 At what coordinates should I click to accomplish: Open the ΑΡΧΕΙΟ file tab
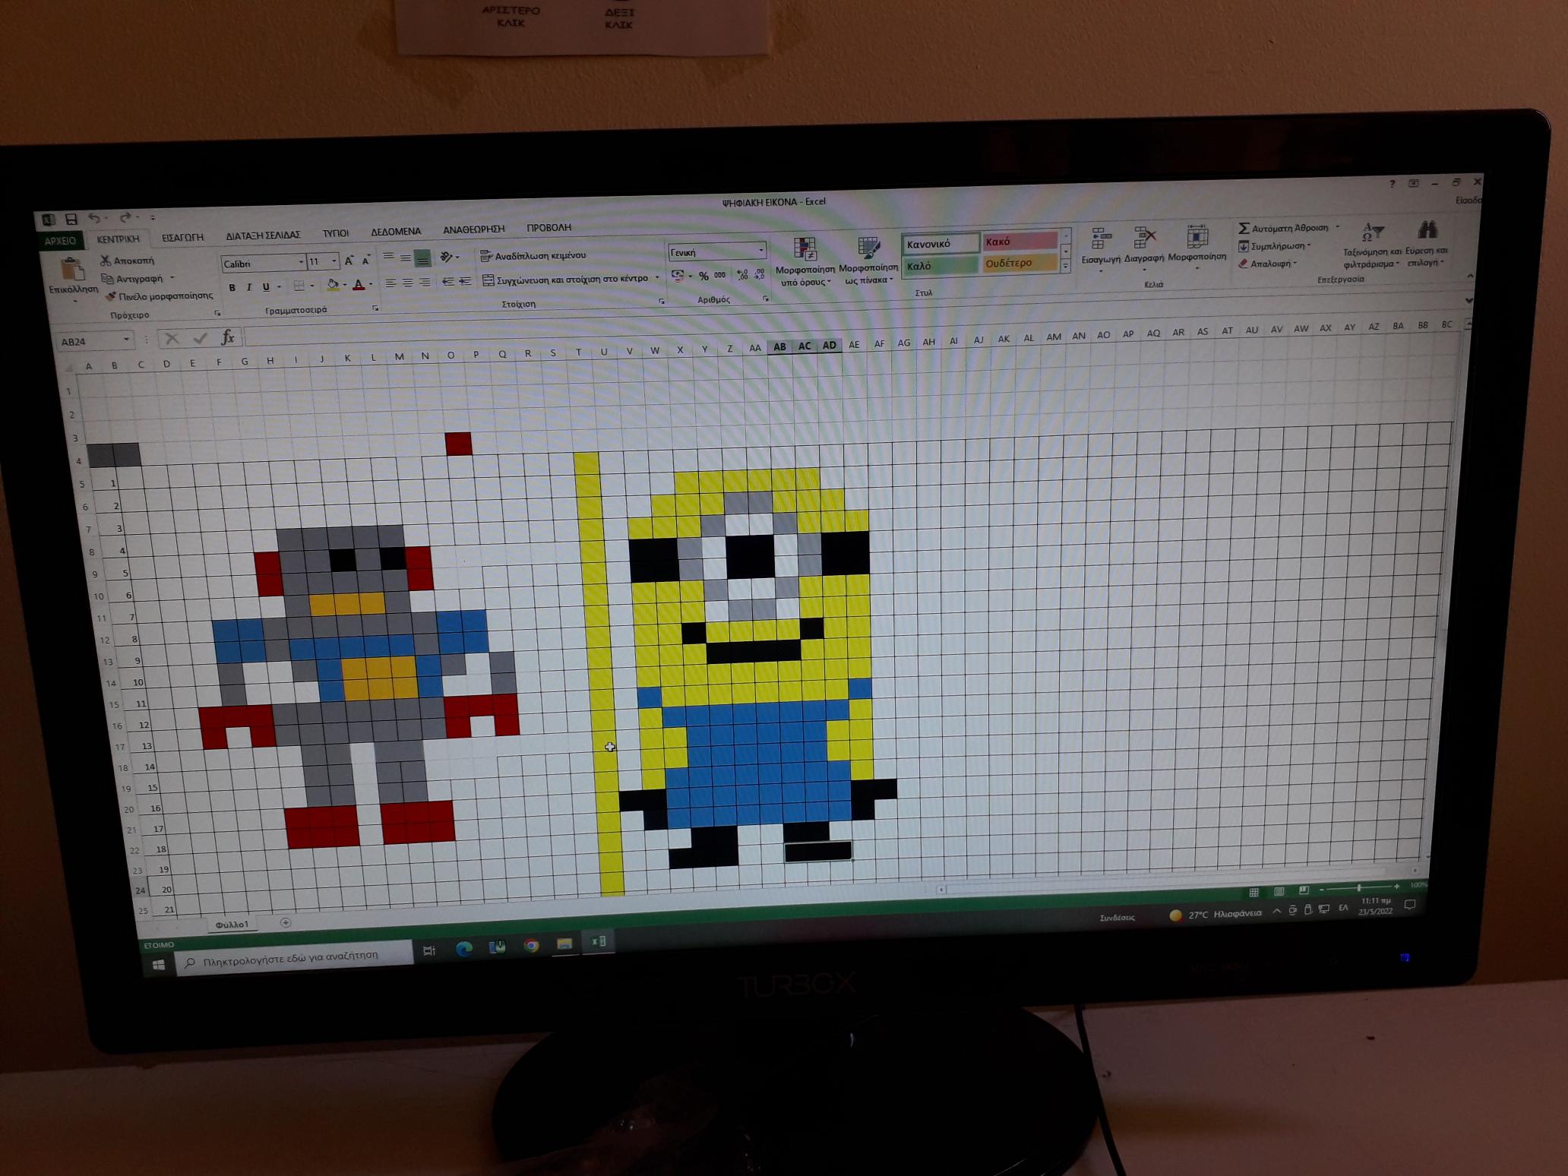pyautogui.click(x=59, y=241)
